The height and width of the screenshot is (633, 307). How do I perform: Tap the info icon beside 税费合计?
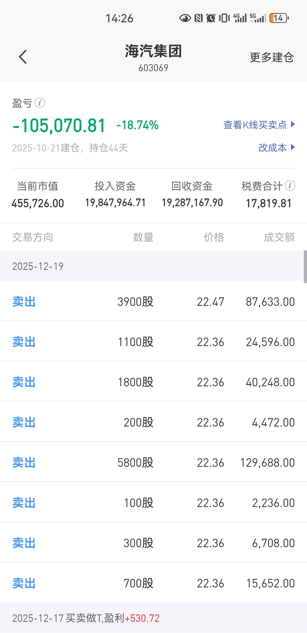[290, 186]
